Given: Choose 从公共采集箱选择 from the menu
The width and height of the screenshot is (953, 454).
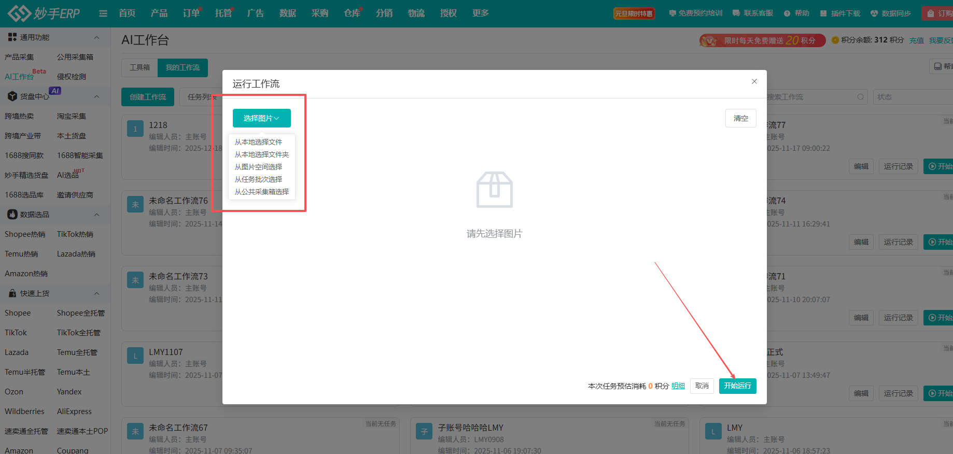Looking at the screenshot, I should pyautogui.click(x=262, y=192).
